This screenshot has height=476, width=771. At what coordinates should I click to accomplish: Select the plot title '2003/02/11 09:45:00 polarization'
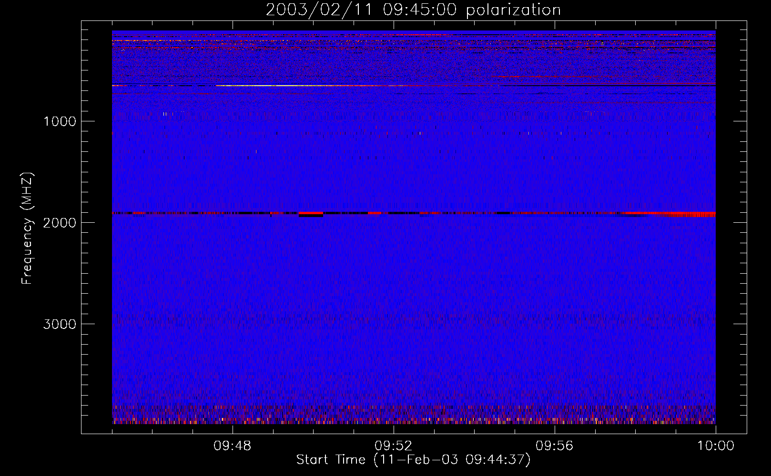tap(413, 10)
